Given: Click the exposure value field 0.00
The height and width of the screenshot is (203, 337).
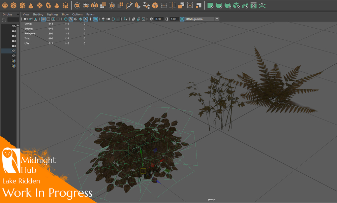Looking at the screenshot, I should coord(159,19).
